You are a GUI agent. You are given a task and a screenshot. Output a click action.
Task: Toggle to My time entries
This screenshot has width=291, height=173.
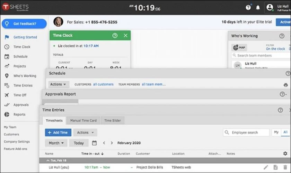click(x=276, y=132)
